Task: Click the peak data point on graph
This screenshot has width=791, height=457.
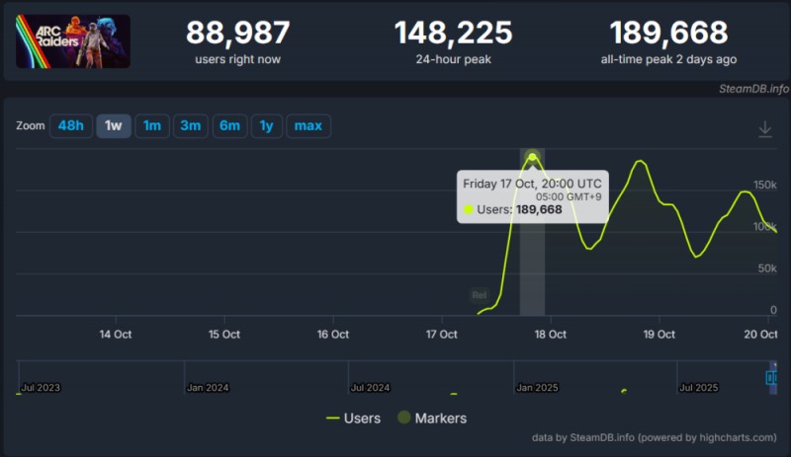Action: (533, 156)
